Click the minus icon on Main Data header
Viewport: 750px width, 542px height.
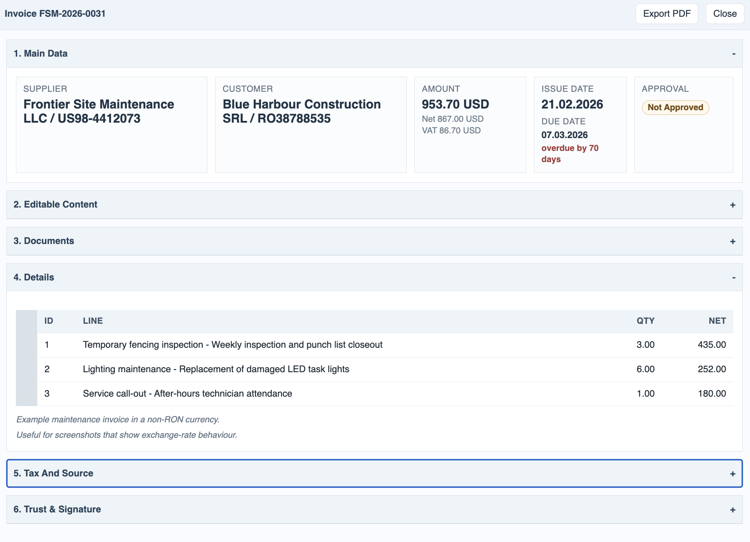click(734, 54)
